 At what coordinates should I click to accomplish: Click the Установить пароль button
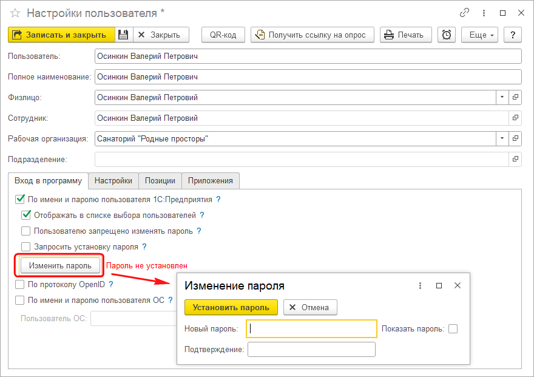click(231, 307)
